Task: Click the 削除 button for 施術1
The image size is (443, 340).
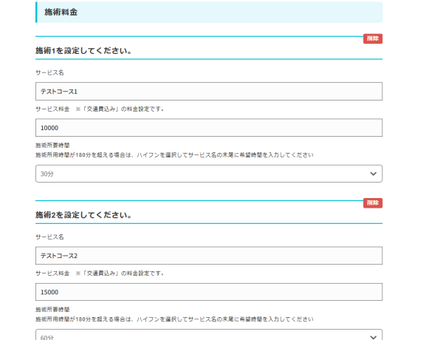Action: pyautogui.click(x=372, y=38)
